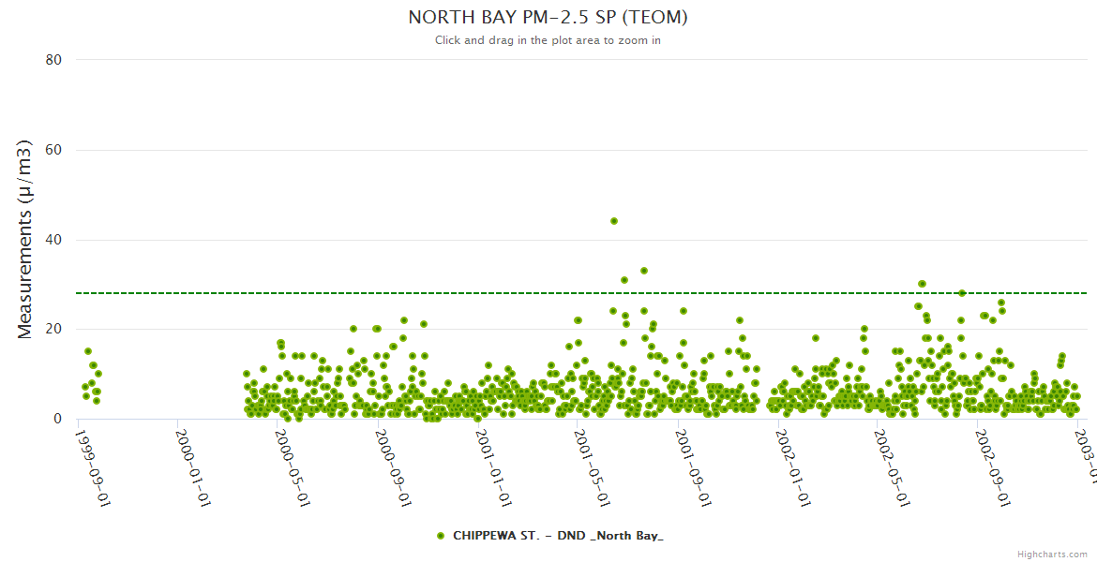Click the 2002-05-01 x-axis label

(x=892, y=455)
